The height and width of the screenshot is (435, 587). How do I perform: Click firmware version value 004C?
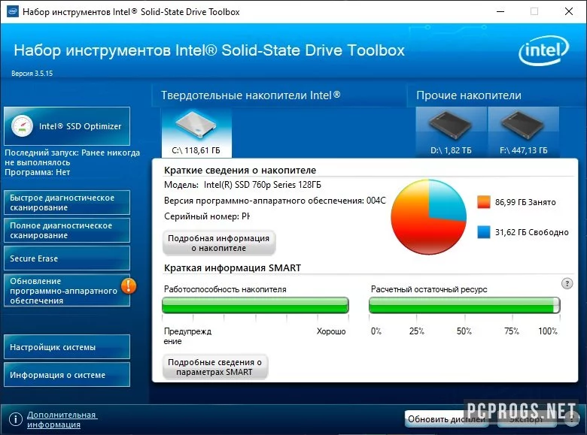tap(376, 201)
